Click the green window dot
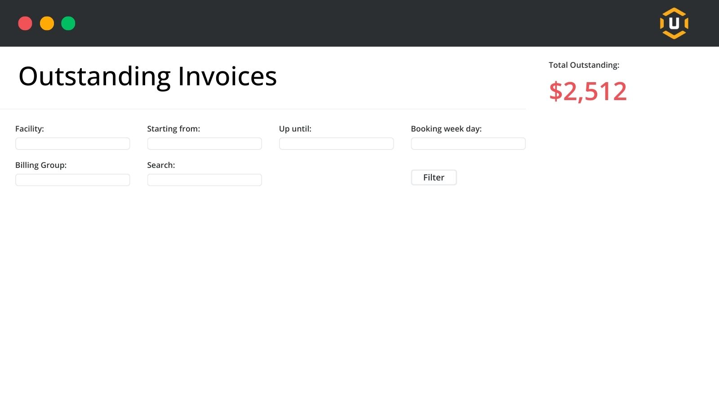Image resolution: width=719 pixels, height=404 pixels. pyautogui.click(x=68, y=23)
